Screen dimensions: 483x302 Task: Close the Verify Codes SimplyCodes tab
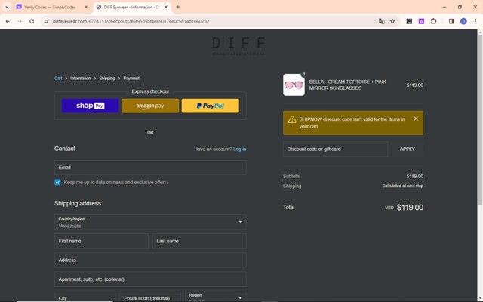86,7
